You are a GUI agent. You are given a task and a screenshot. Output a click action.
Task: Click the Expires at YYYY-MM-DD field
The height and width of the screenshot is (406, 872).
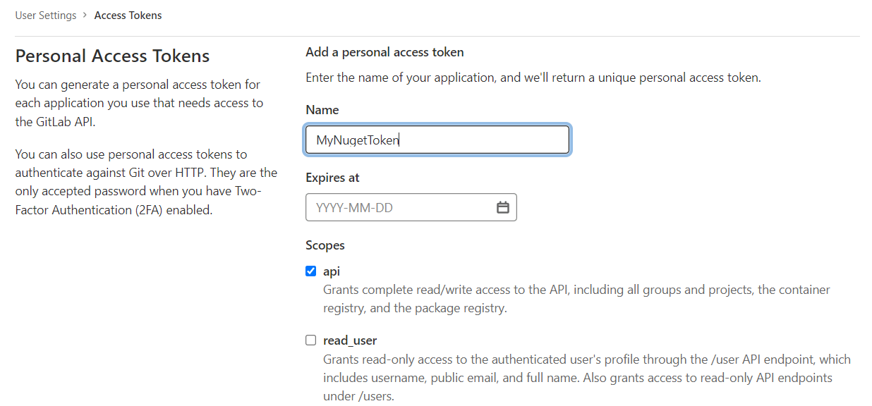[395, 207]
